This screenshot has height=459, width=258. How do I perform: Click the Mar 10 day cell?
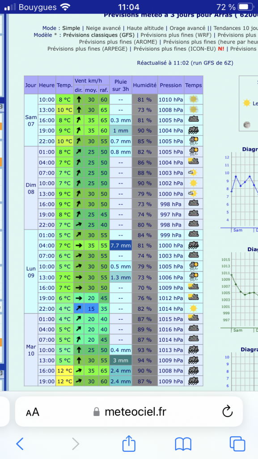tap(31, 350)
